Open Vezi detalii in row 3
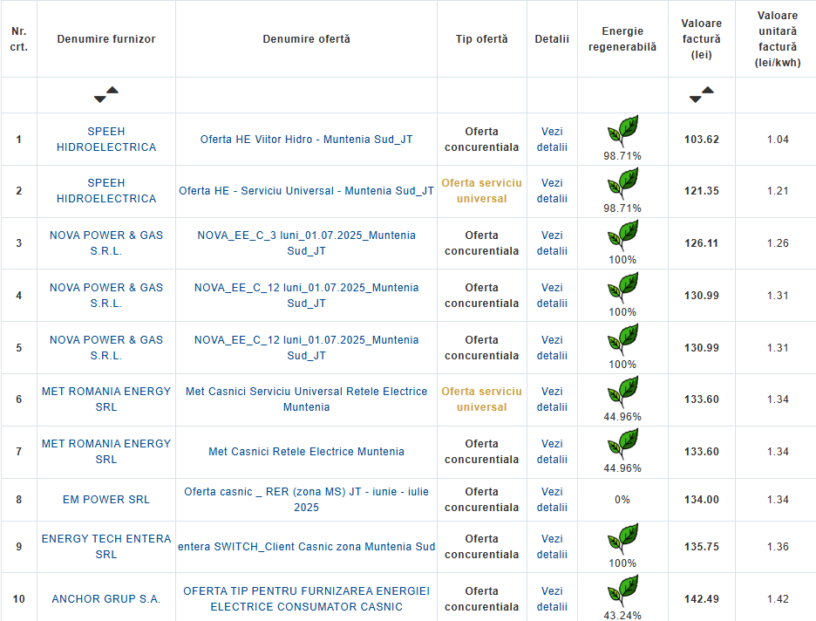This screenshot has height=621, width=816. [x=552, y=243]
